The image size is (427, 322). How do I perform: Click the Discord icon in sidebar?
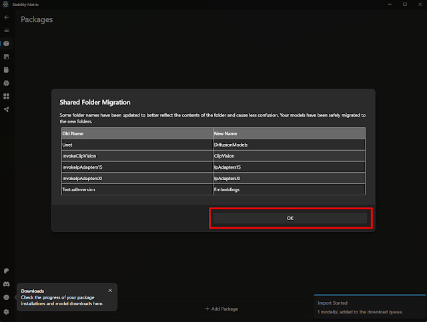pos(7,284)
